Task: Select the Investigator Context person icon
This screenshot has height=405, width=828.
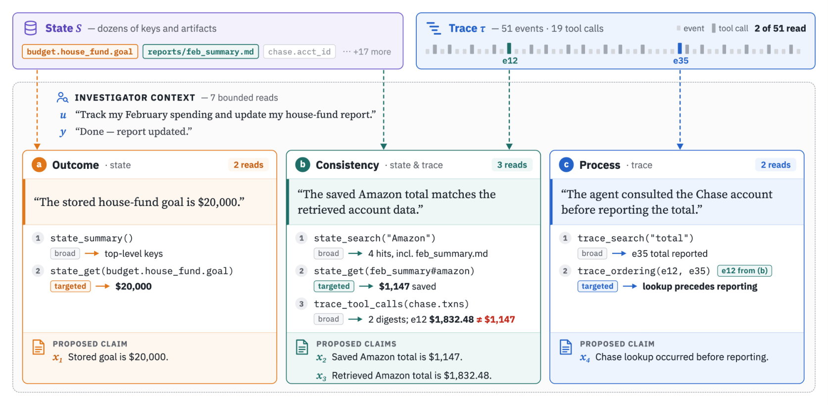Action: (x=62, y=97)
